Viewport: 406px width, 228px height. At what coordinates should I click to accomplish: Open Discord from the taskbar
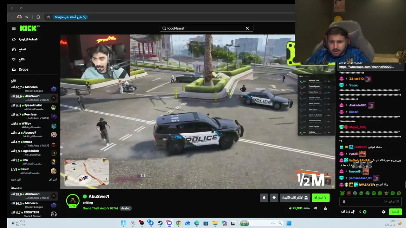tap(169, 223)
